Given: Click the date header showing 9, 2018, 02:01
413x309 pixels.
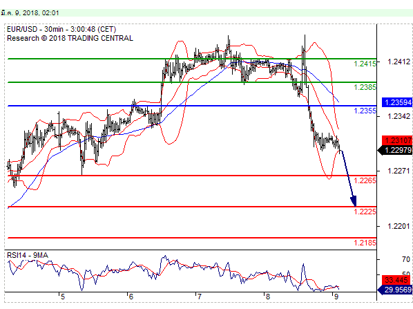Looking at the screenshot, I should coord(30,13).
